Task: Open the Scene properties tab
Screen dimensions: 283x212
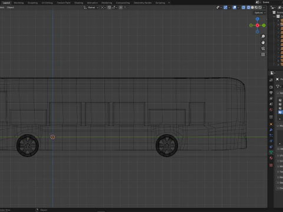Action: click(271, 104)
